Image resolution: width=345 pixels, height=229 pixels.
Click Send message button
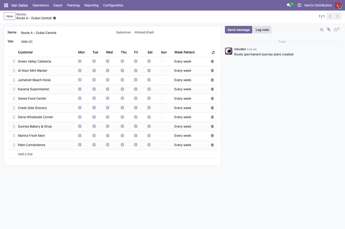point(239,30)
